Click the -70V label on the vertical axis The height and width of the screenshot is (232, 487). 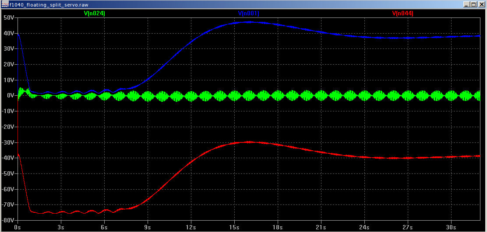(x=8, y=205)
